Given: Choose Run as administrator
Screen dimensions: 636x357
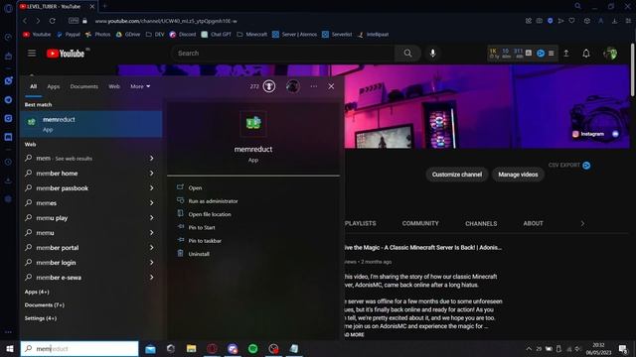Looking at the screenshot, I should [x=213, y=201].
